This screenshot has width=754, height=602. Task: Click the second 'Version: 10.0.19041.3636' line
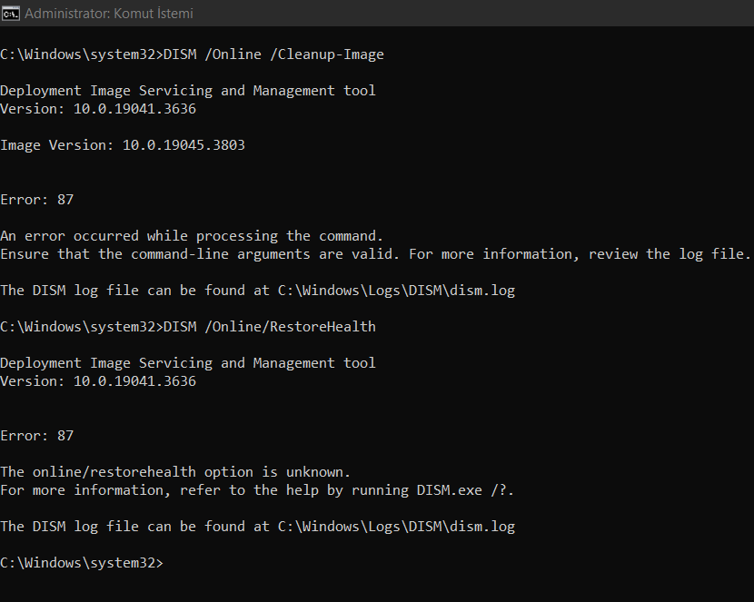click(x=97, y=381)
